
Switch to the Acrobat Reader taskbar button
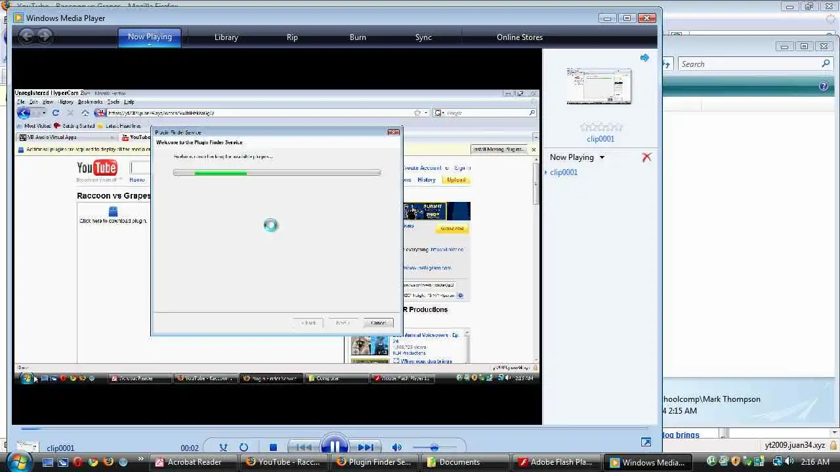coord(194,462)
